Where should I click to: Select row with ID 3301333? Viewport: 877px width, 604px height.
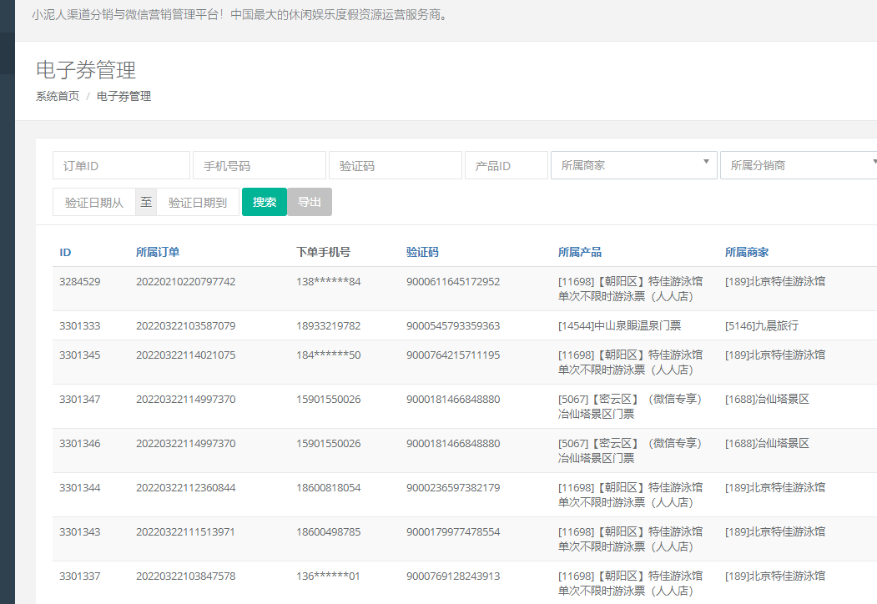point(80,325)
